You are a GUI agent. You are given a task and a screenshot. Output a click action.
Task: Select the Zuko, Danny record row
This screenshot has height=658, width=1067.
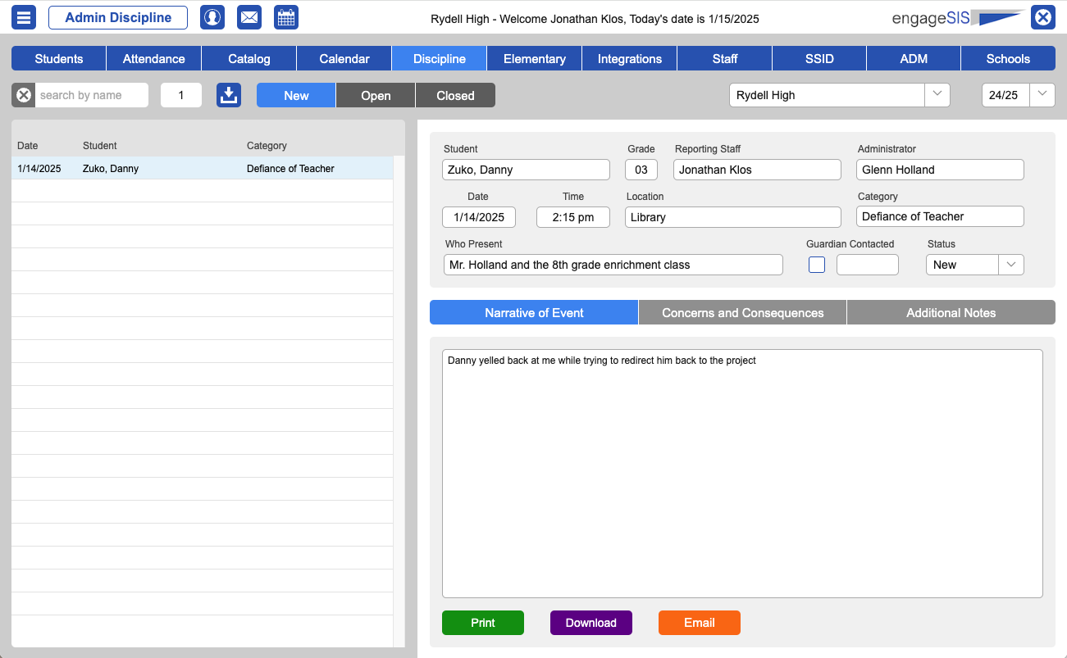[x=202, y=168]
